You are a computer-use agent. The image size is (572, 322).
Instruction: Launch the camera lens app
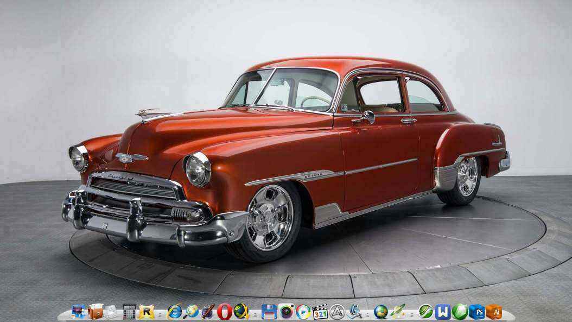point(287,312)
